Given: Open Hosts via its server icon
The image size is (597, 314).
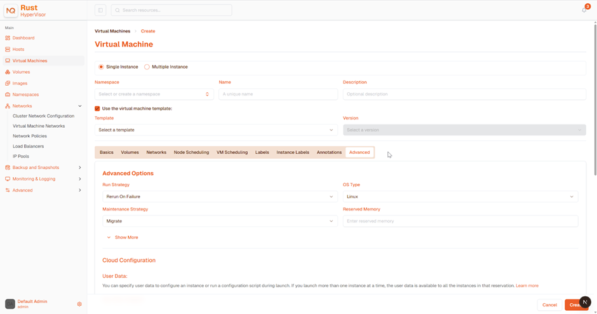Looking at the screenshot, I should tap(8, 49).
